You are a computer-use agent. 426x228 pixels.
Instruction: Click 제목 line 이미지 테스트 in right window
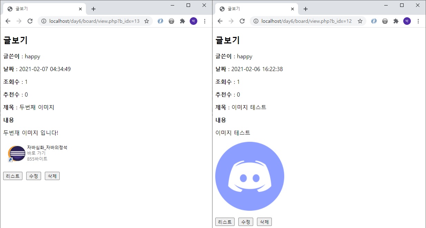pyautogui.click(x=241, y=107)
